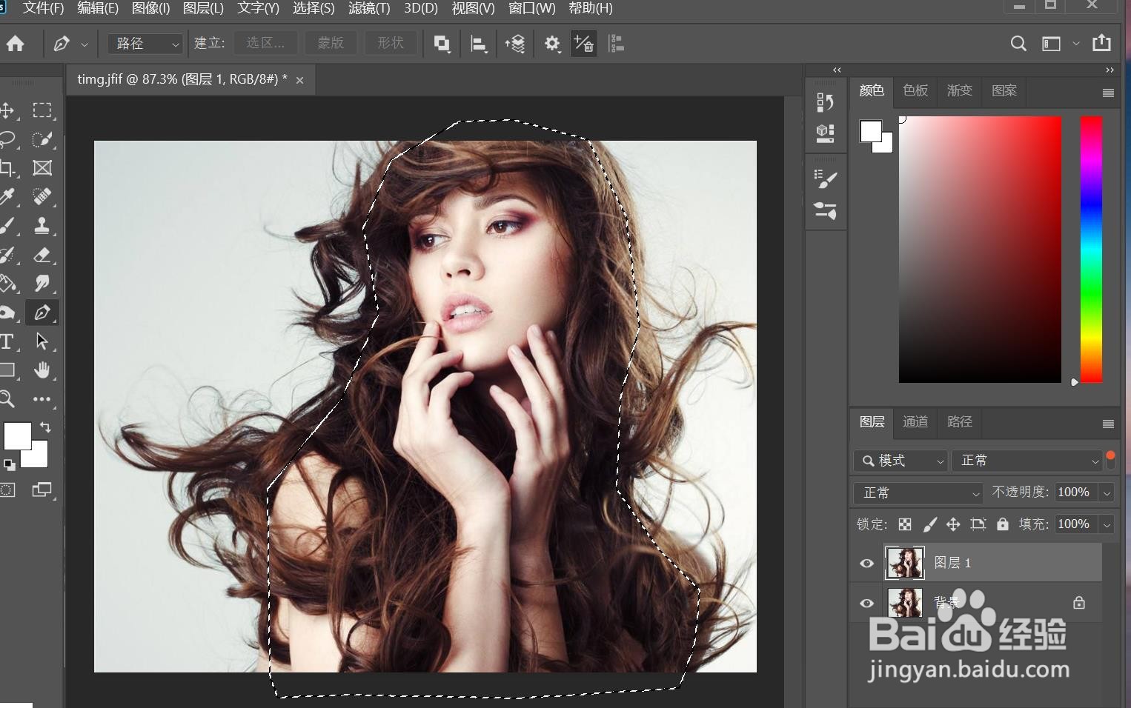Open the 模式 layer filter dropdown
Viewport: 1131px width, 708px height.
point(901,461)
